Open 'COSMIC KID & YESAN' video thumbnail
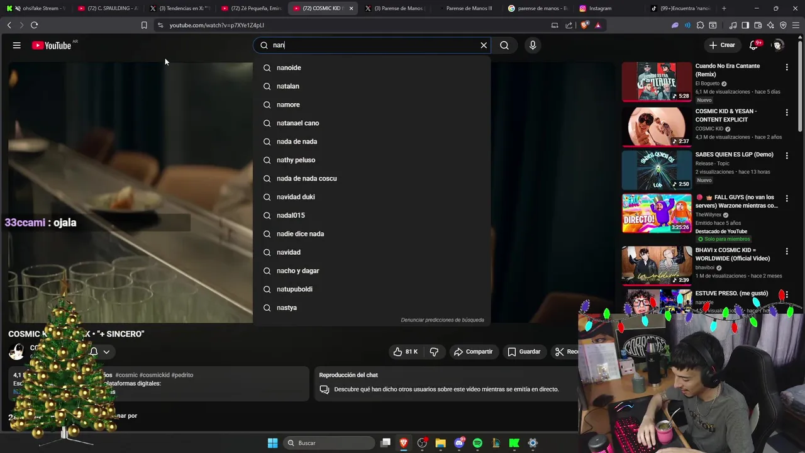The height and width of the screenshot is (453, 805). tap(657, 127)
